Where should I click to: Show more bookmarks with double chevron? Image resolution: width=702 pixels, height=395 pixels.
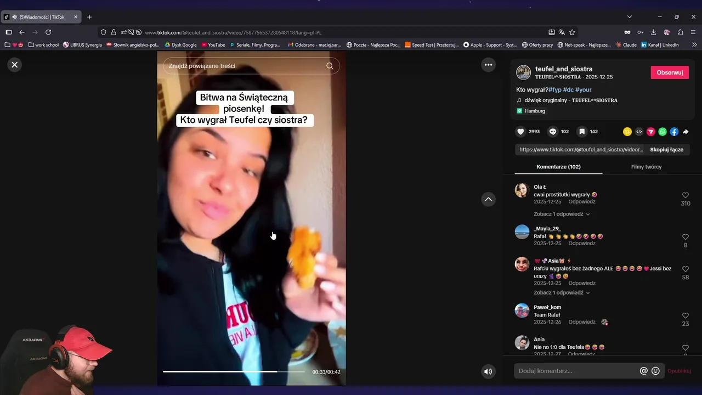(x=694, y=45)
